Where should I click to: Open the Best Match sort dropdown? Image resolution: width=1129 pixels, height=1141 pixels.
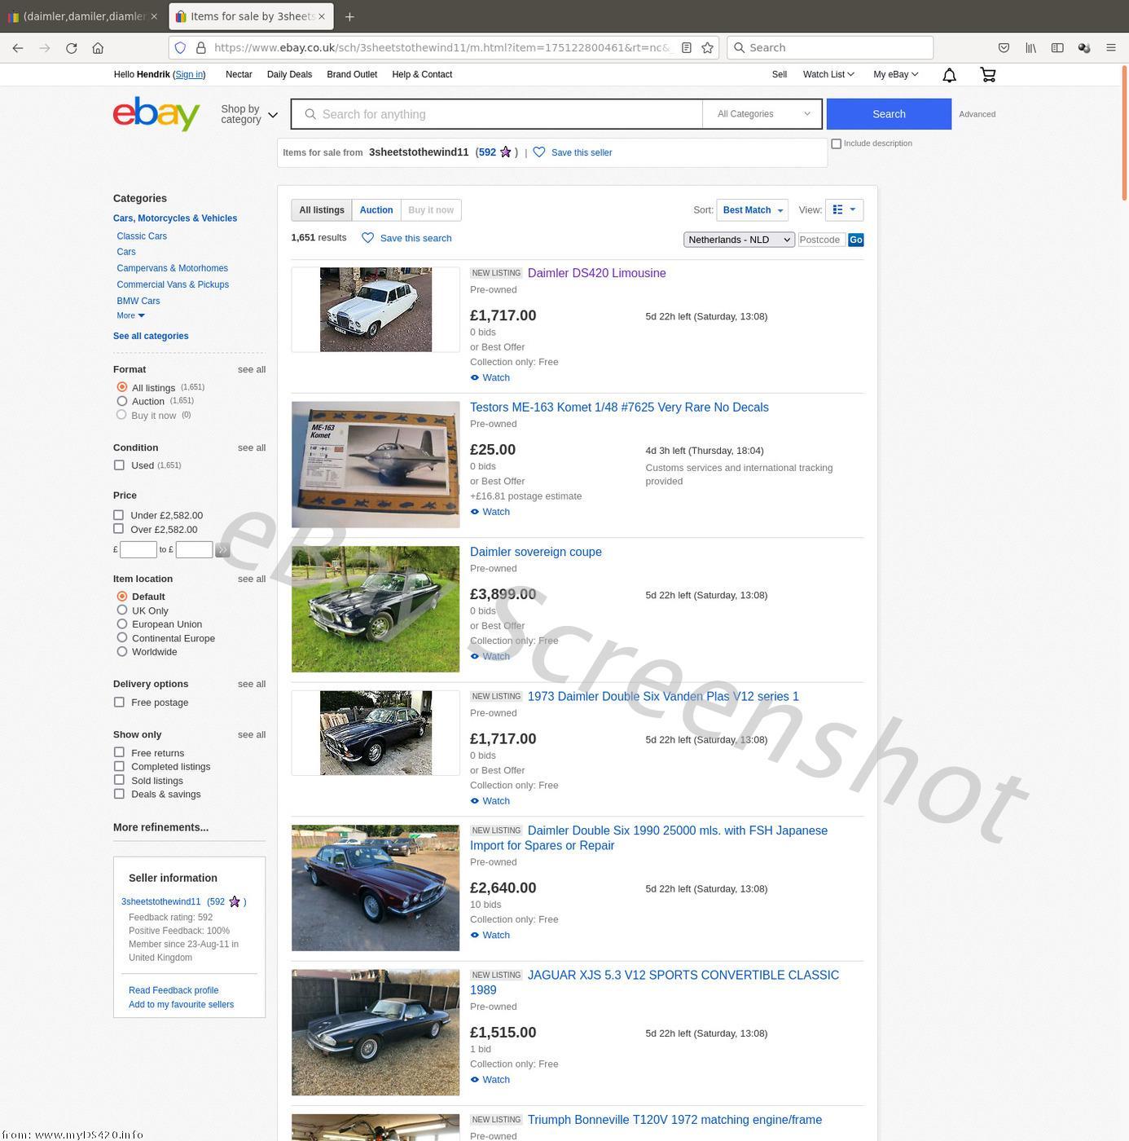(x=752, y=210)
